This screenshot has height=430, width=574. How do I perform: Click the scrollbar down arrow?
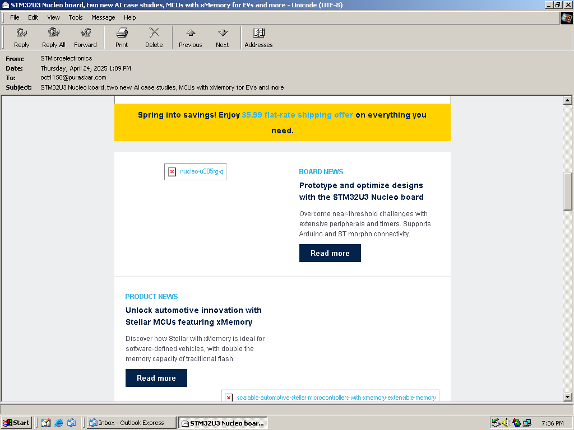click(567, 396)
